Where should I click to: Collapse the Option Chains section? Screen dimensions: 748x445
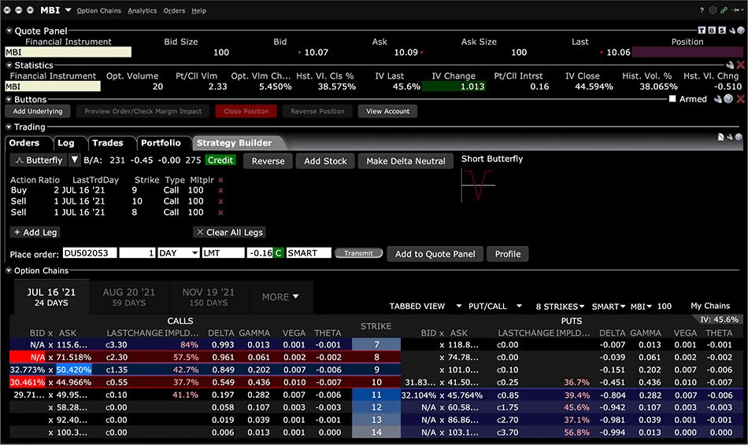[9, 270]
